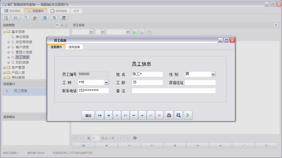Click into the 家庭住址 input field
This screenshot has width=282, height=158.
[x=200, y=83]
